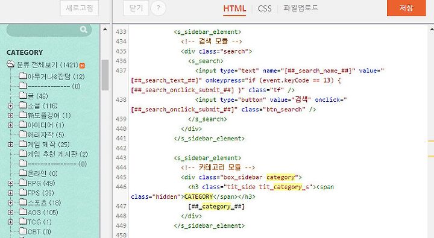
Task: Expand the FPS (39) category
Action: (10, 193)
